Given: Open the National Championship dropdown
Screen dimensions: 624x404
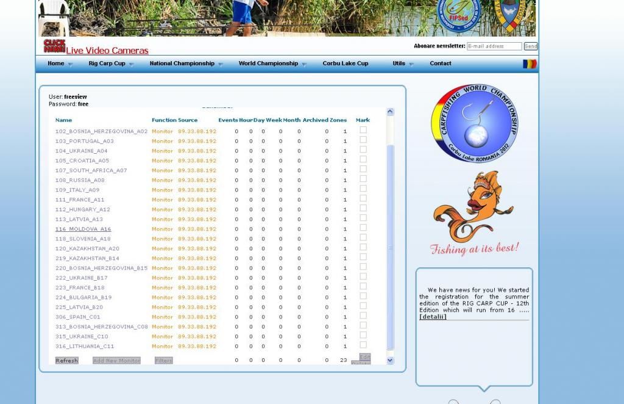Looking at the screenshot, I should pos(185,63).
